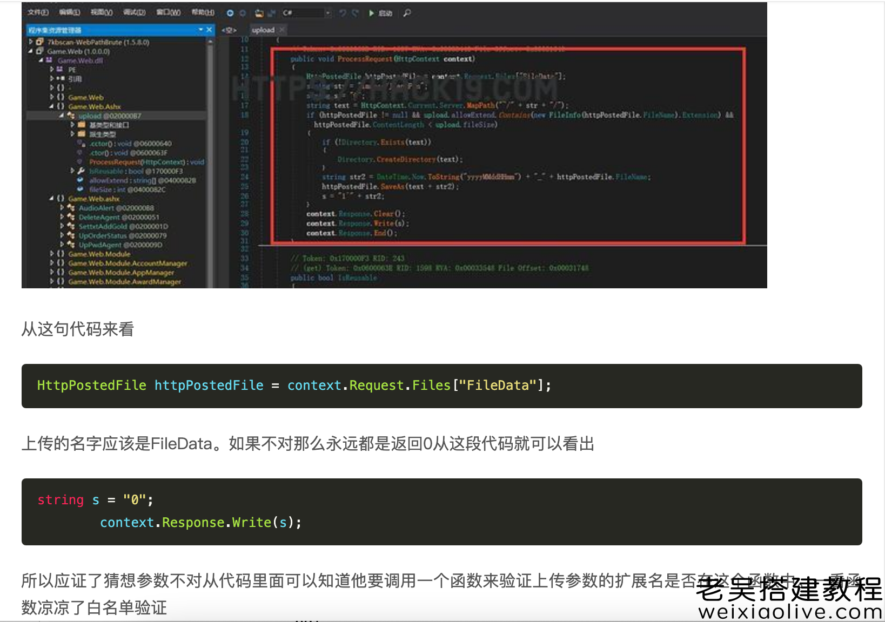Click the forward navigation arrow icon
Screen dimensions: 885x622
[x=243, y=13]
